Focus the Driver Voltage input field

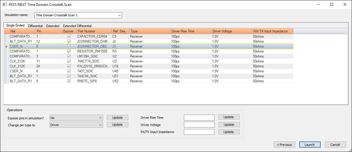tap(199, 125)
